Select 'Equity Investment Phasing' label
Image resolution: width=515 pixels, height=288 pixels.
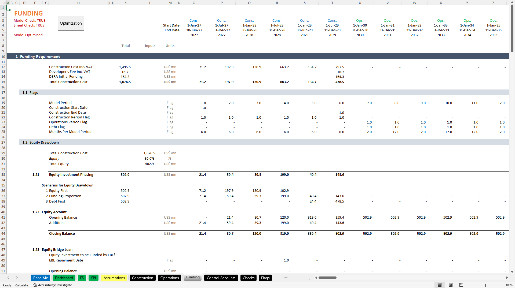click(71, 175)
